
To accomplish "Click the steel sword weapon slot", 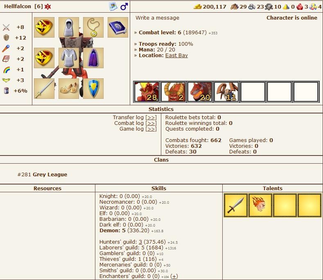I will 44,89.
